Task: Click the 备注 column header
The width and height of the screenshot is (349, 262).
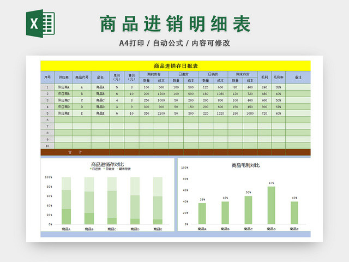Action: tap(298, 78)
